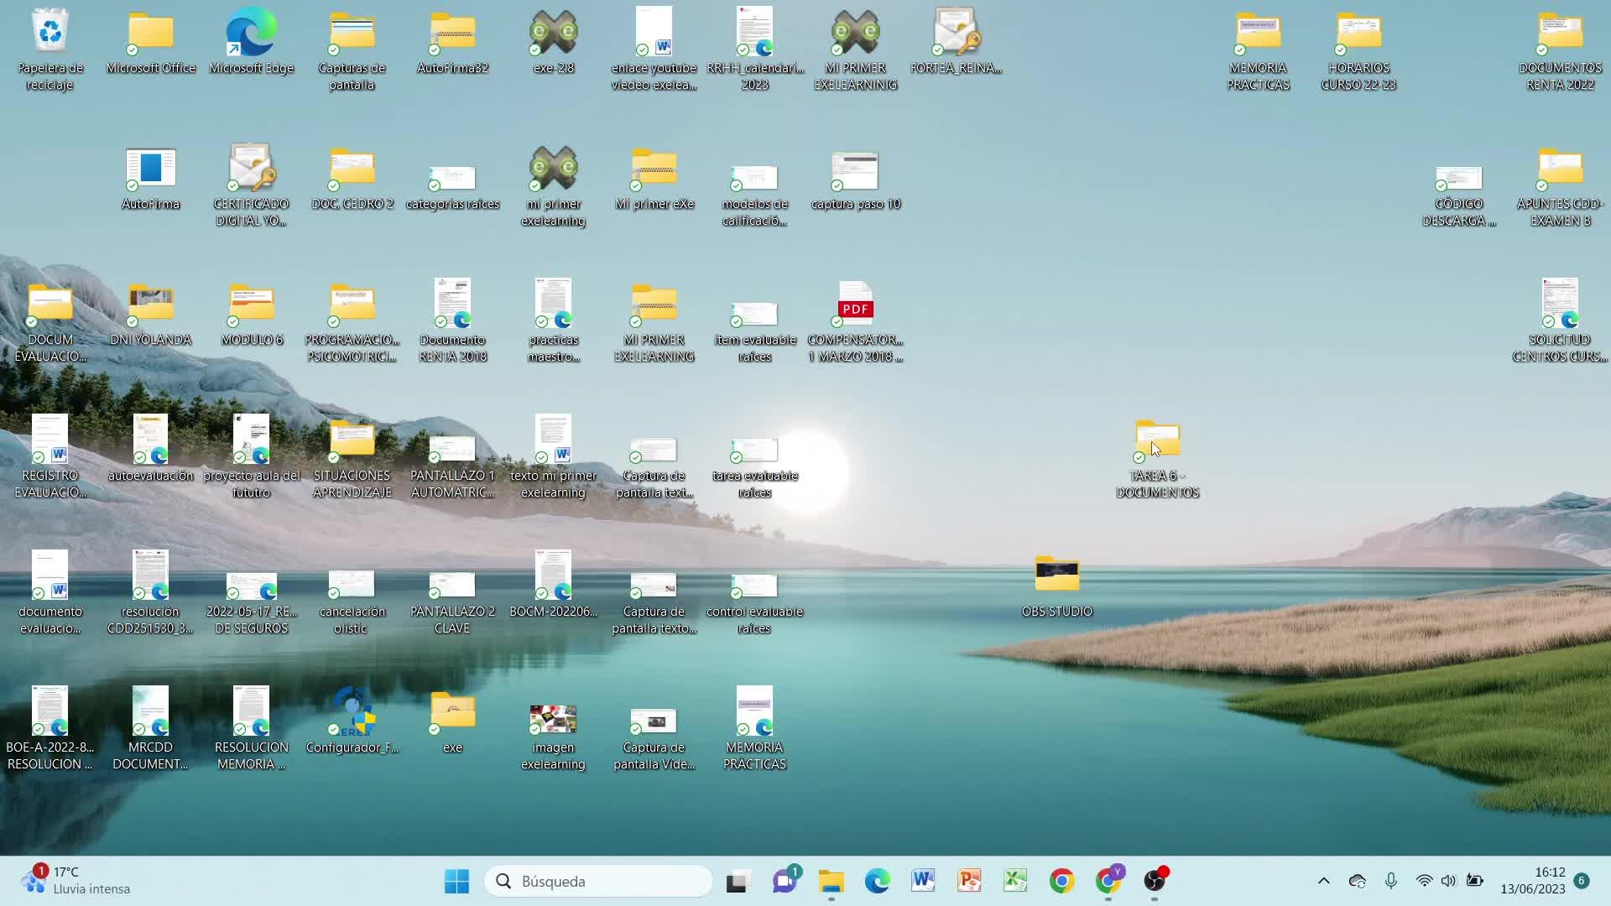Select the AutoFirma desktop icon
The width and height of the screenshot is (1611, 906).
point(150,169)
